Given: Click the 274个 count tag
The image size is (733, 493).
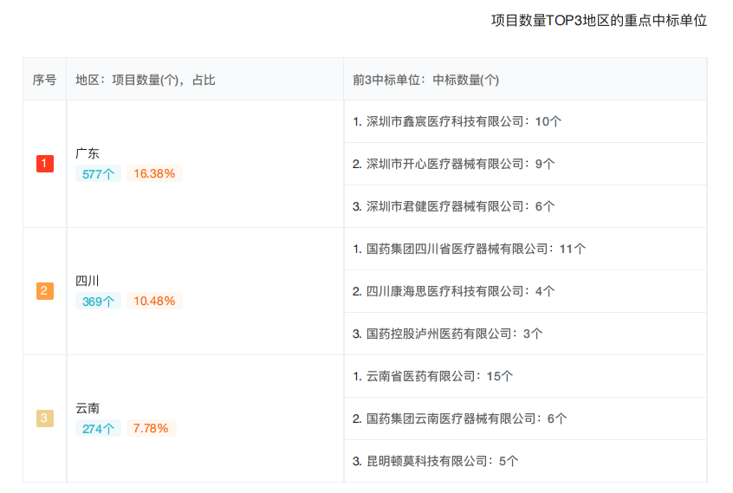Looking at the screenshot, I should point(98,428).
